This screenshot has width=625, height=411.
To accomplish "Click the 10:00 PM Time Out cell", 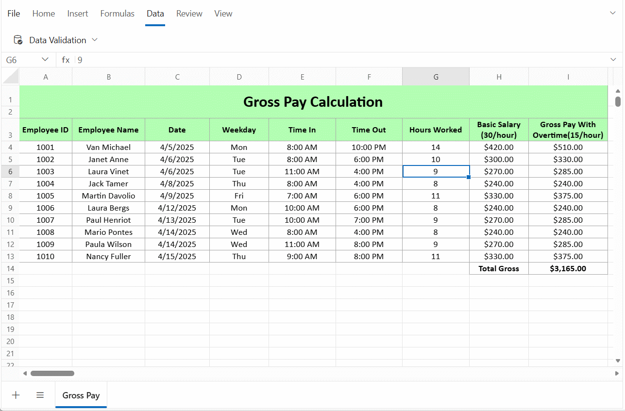I will click(x=369, y=147).
